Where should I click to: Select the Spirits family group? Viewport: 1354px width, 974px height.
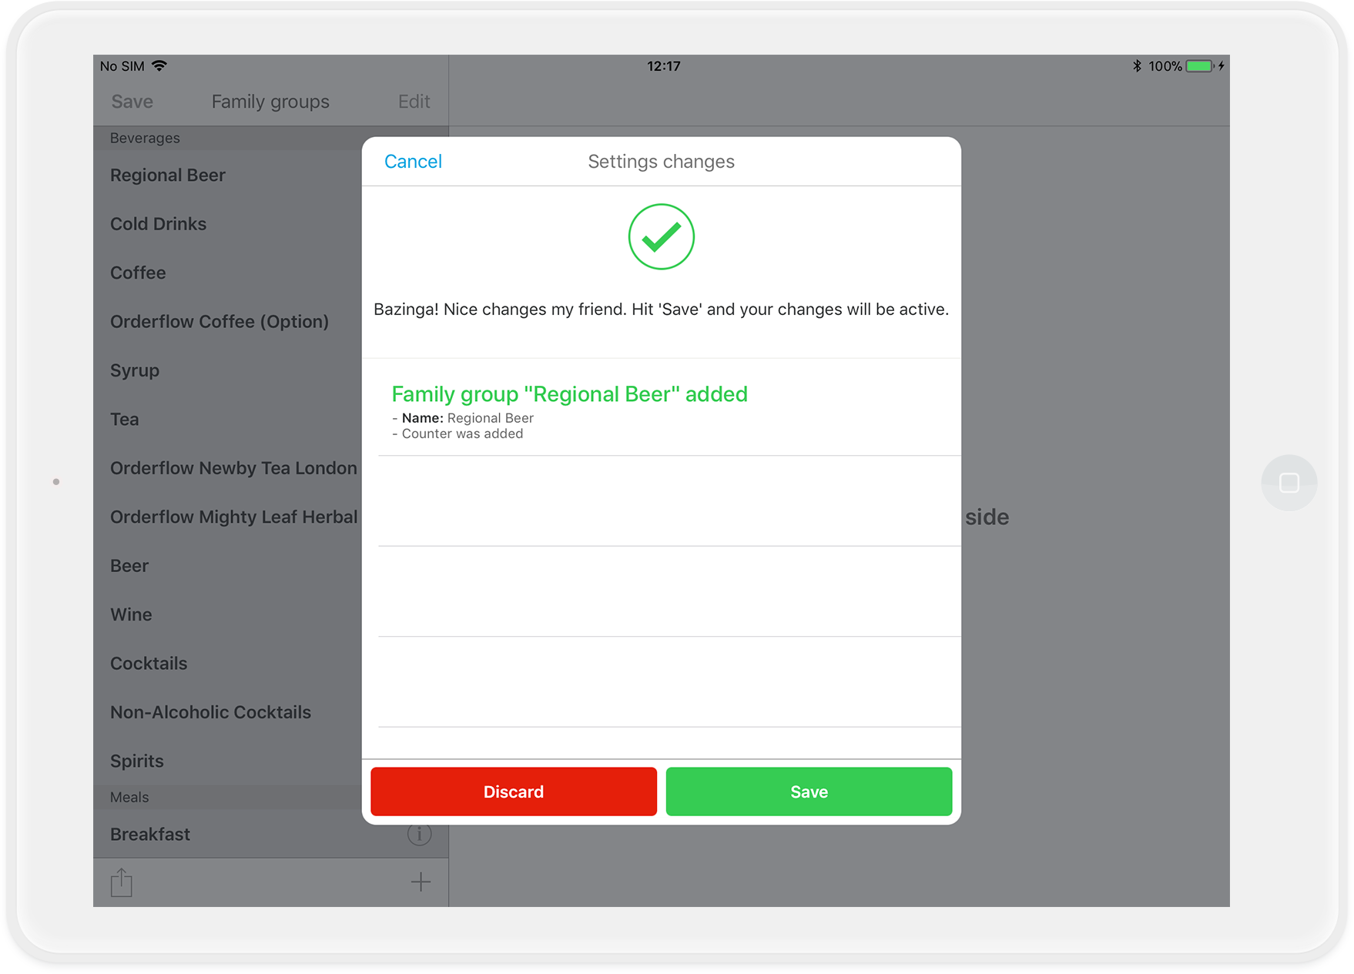click(228, 761)
